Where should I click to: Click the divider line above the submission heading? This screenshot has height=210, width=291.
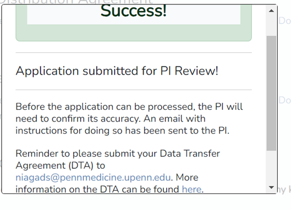(x=134, y=53)
